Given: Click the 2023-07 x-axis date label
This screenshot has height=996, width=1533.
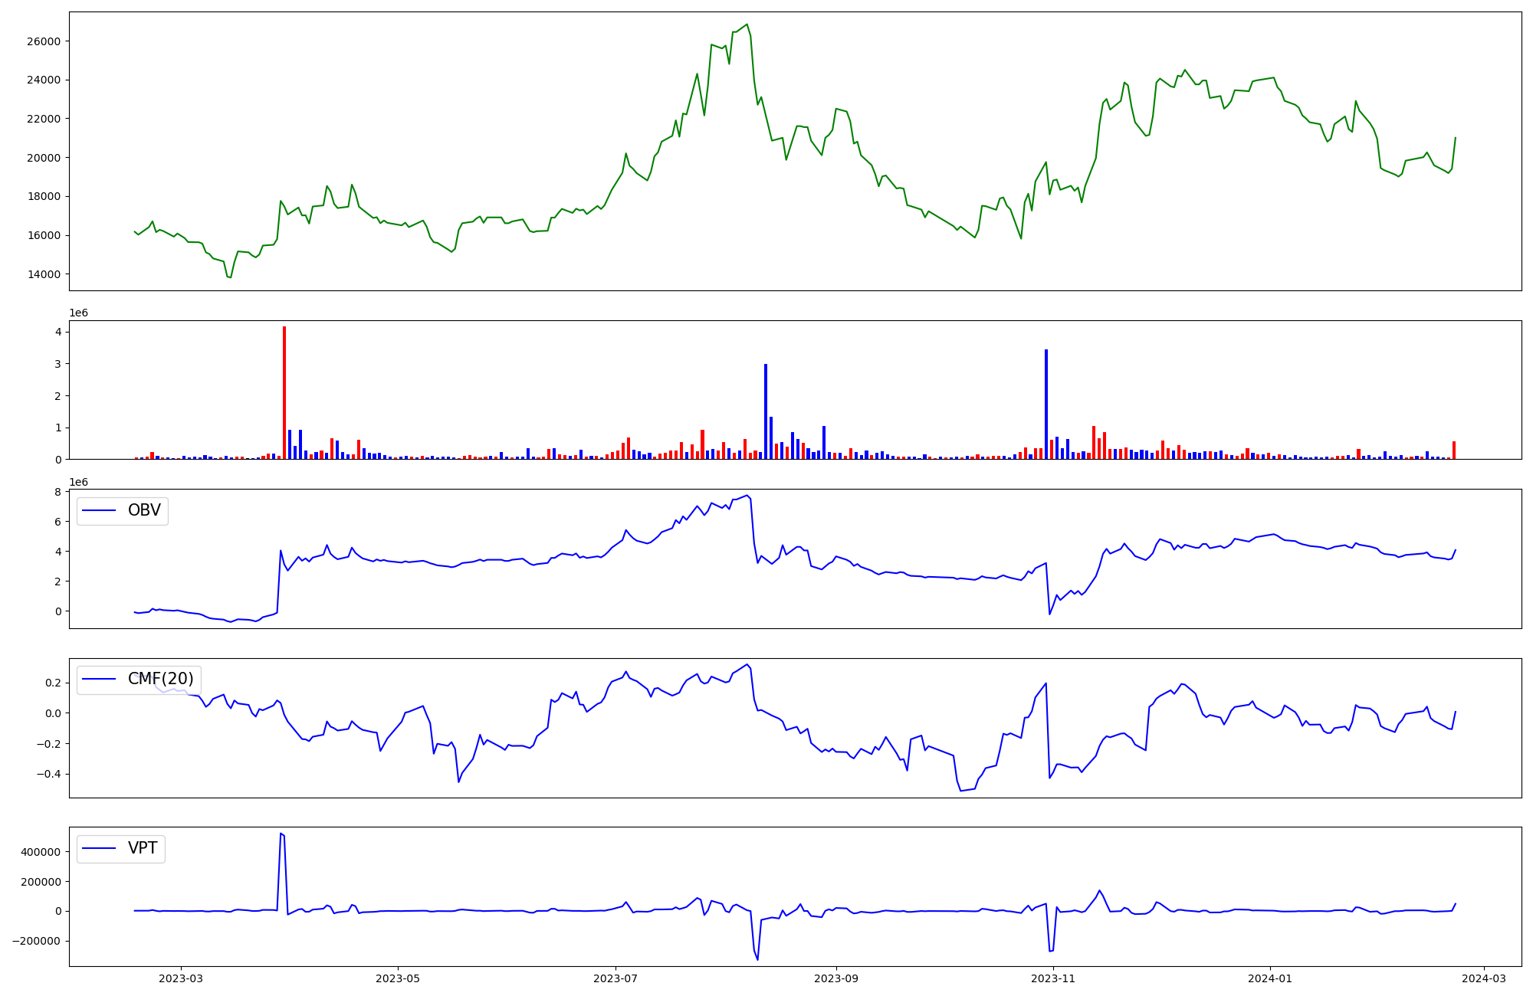Looking at the screenshot, I should coord(616,978).
